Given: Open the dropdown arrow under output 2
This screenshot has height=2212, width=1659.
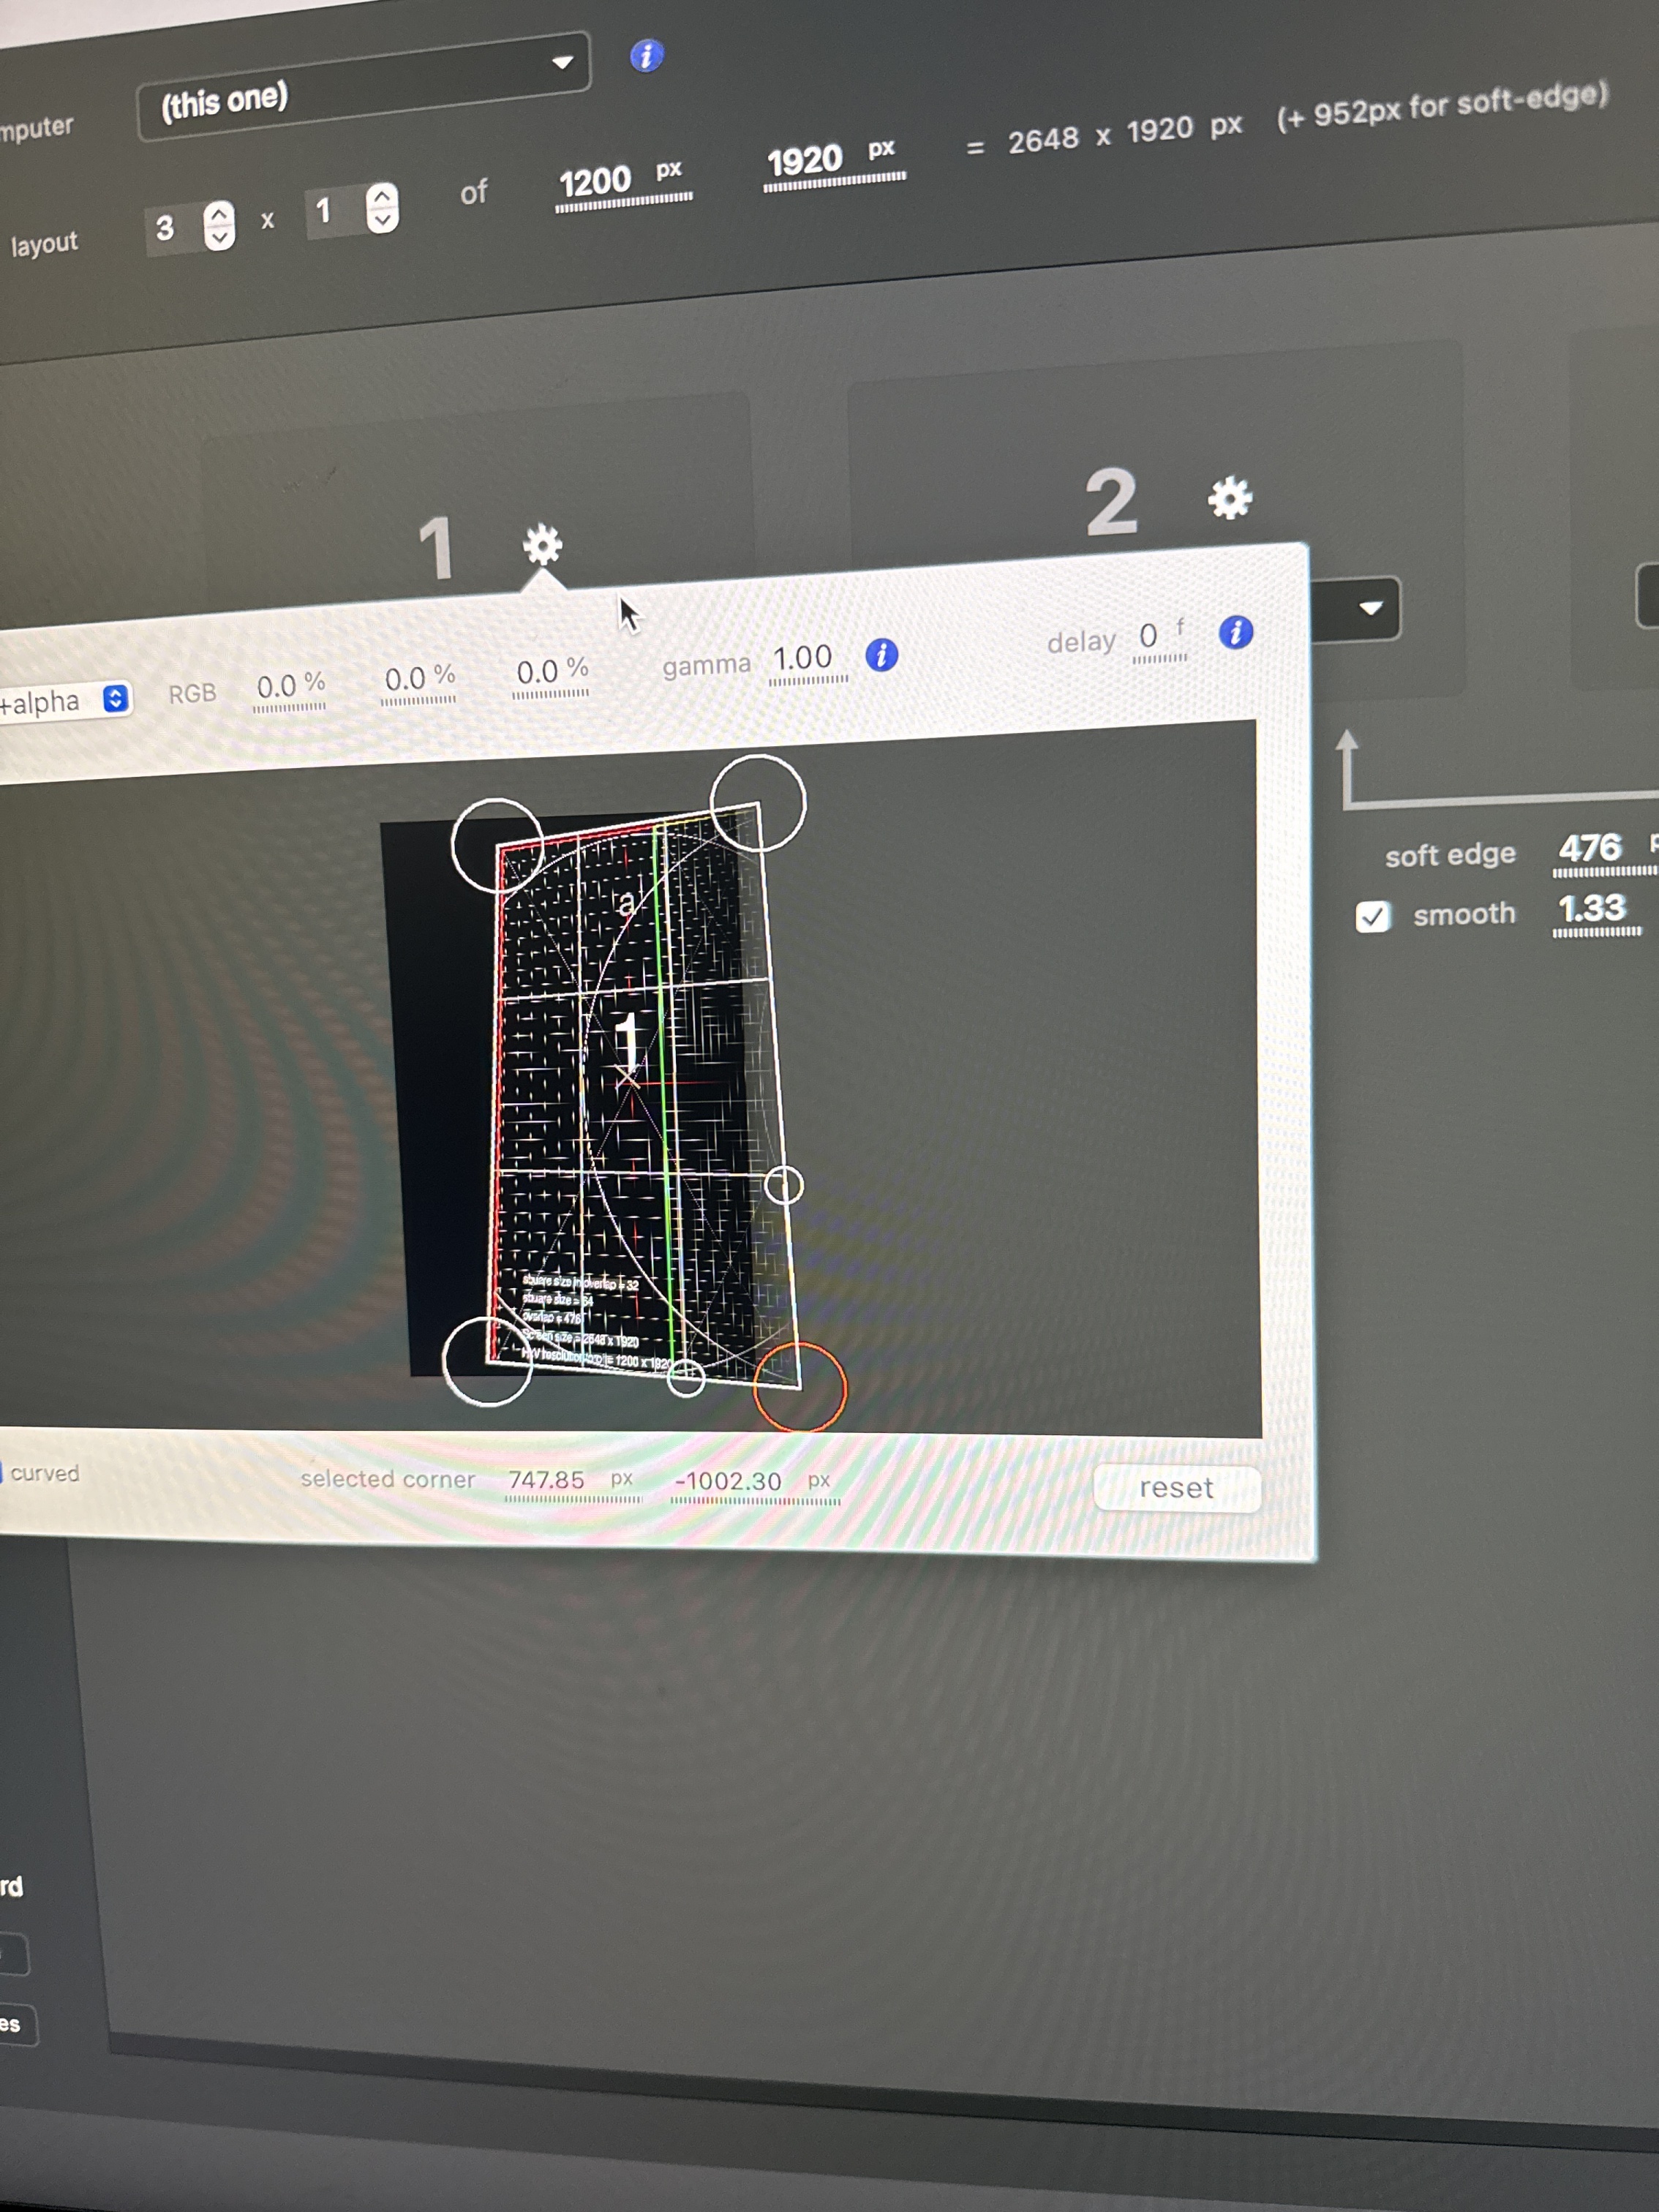Looking at the screenshot, I should 1370,607.
